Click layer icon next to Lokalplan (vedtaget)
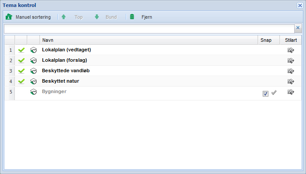 pos(33,50)
